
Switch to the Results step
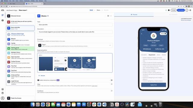point(106,10)
